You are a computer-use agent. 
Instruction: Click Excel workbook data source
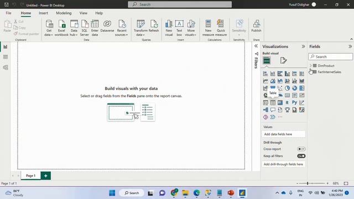61,28
